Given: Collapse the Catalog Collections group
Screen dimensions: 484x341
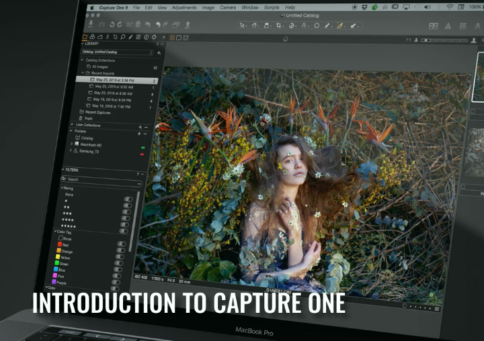Looking at the screenshot, I should (x=82, y=60).
